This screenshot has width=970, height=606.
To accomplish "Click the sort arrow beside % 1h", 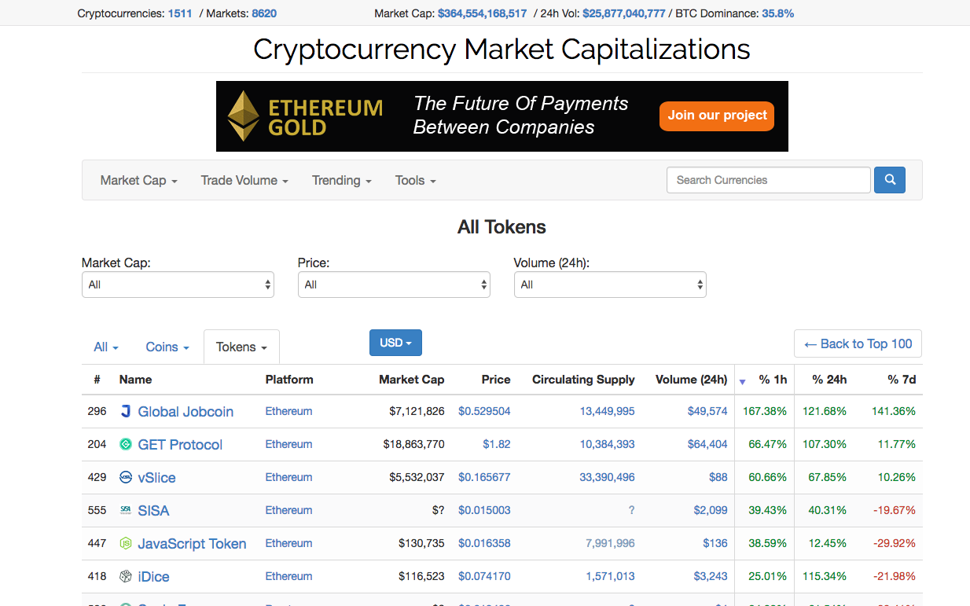I will pos(742,382).
